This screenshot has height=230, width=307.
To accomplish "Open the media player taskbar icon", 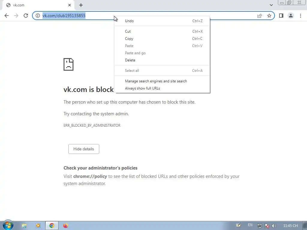I will point(38,226).
